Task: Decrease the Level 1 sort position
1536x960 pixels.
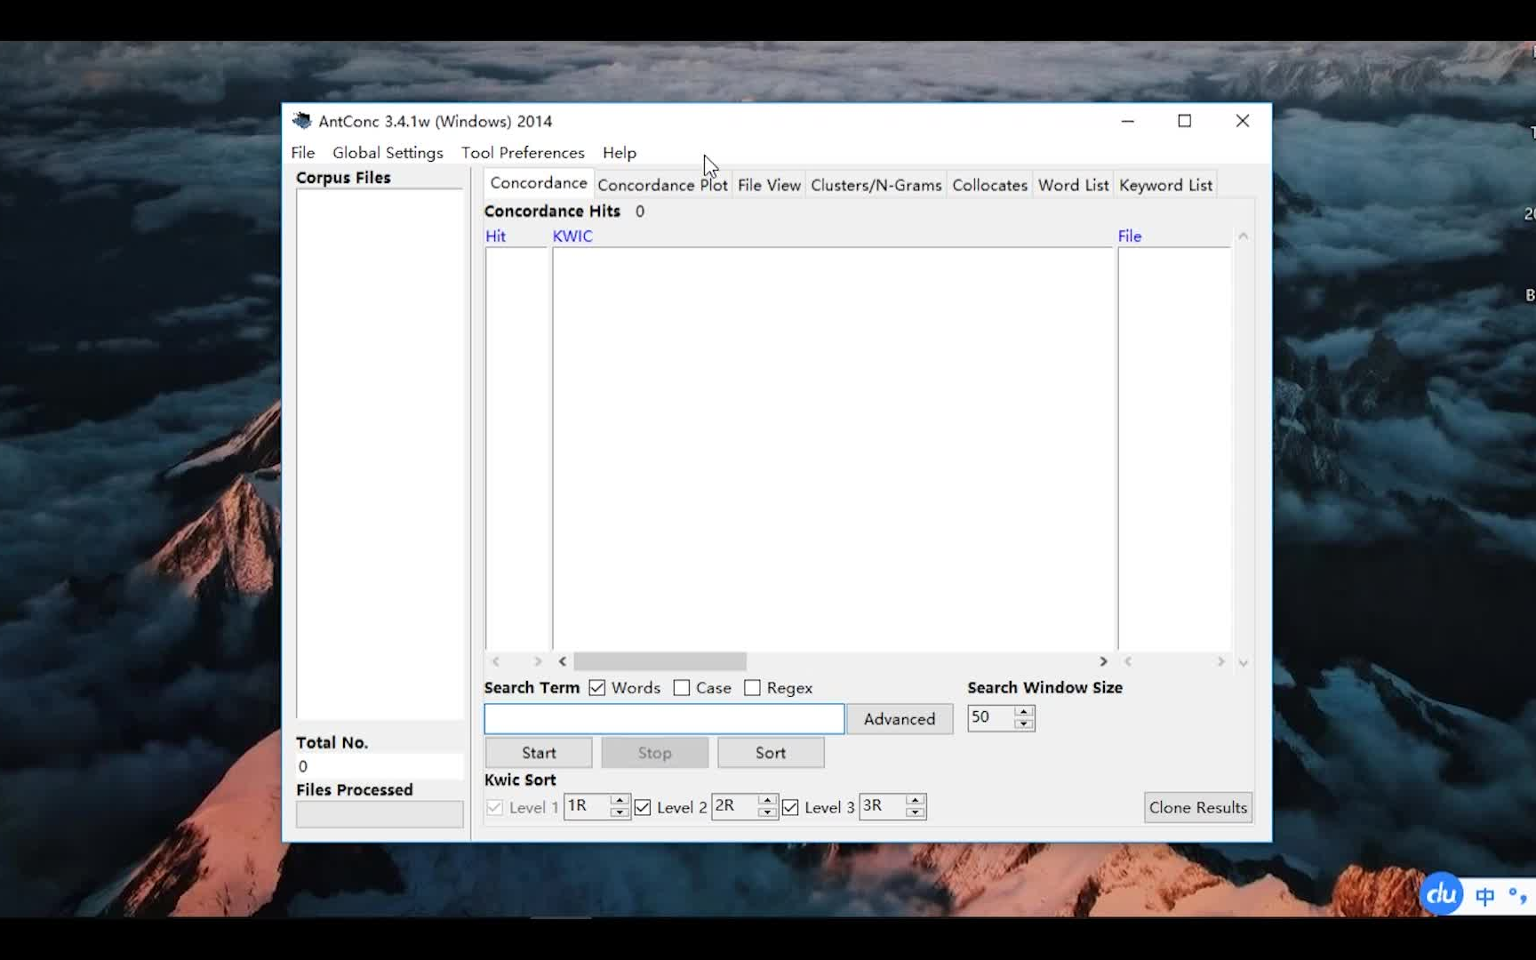Action: click(x=620, y=812)
